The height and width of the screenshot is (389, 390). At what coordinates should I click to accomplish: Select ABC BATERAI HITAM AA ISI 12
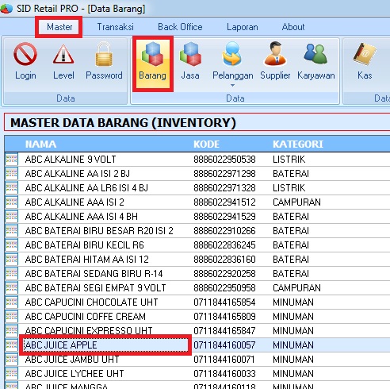coord(87,260)
